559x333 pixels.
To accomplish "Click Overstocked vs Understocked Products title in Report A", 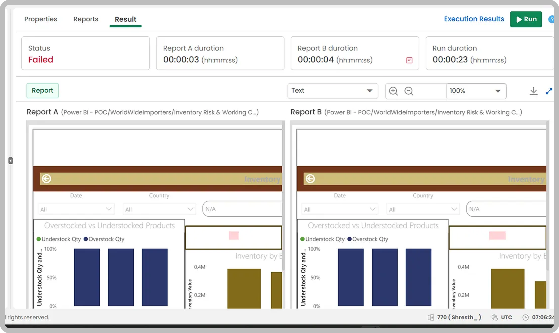I will [109, 225].
